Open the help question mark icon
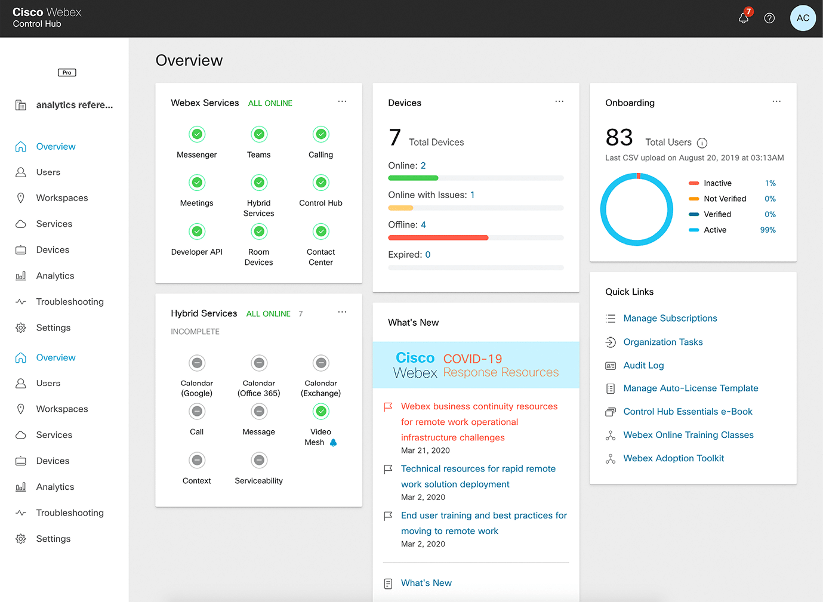This screenshot has width=823, height=602. coord(769,18)
